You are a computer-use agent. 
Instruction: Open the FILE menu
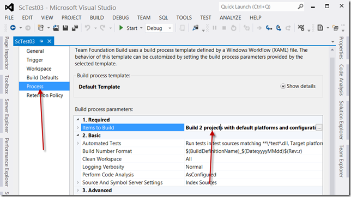click(x=9, y=17)
